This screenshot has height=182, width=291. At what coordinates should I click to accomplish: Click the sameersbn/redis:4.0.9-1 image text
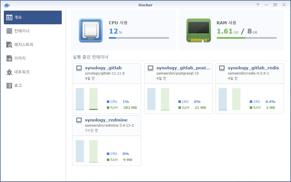click(x=248, y=73)
